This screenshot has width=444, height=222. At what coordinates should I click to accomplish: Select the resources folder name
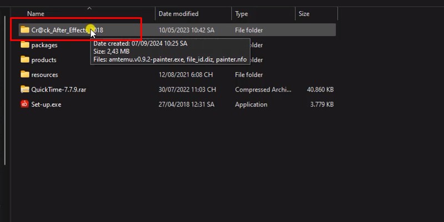[x=44, y=74]
